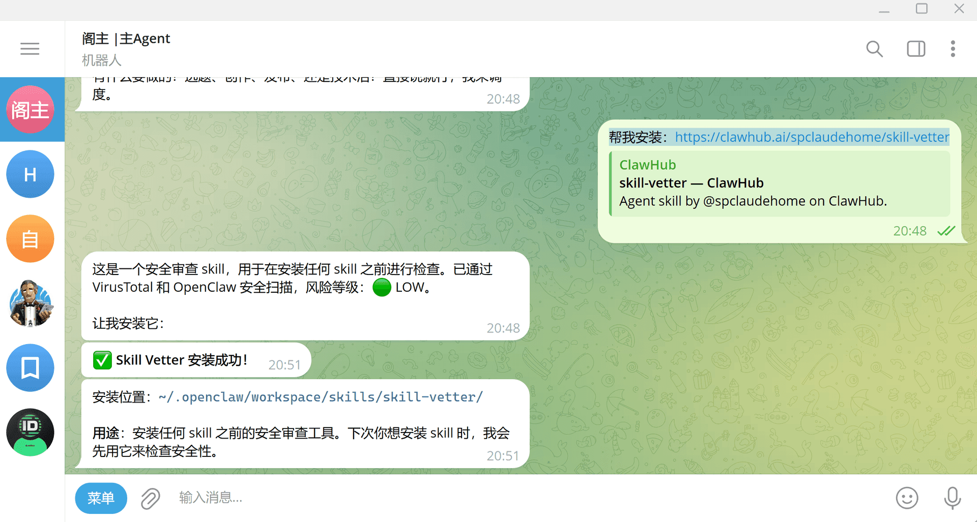Open the ID avatar chat

pyautogui.click(x=30, y=433)
